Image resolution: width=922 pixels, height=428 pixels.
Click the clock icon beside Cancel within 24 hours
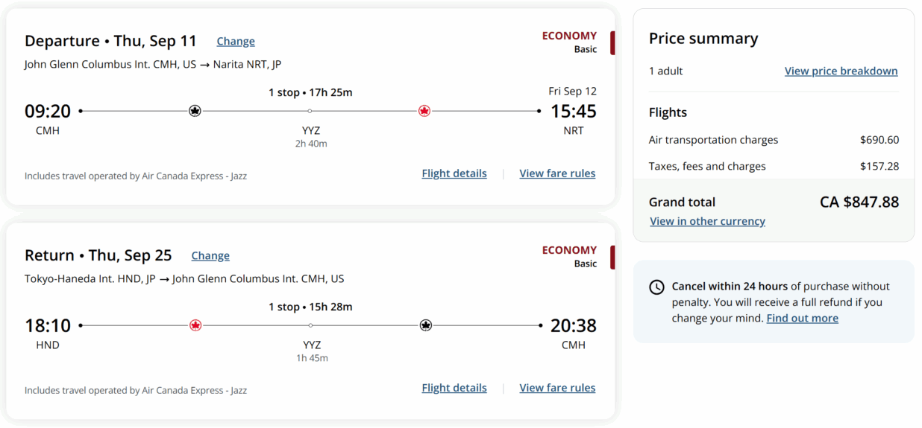tap(656, 287)
